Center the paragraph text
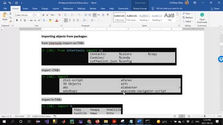223x125 pixels. 70,20
